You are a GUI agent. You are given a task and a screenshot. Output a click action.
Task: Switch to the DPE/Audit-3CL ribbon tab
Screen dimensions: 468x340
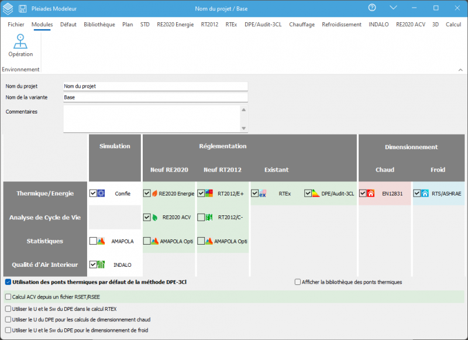pyautogui.click(x=263, y=25)
